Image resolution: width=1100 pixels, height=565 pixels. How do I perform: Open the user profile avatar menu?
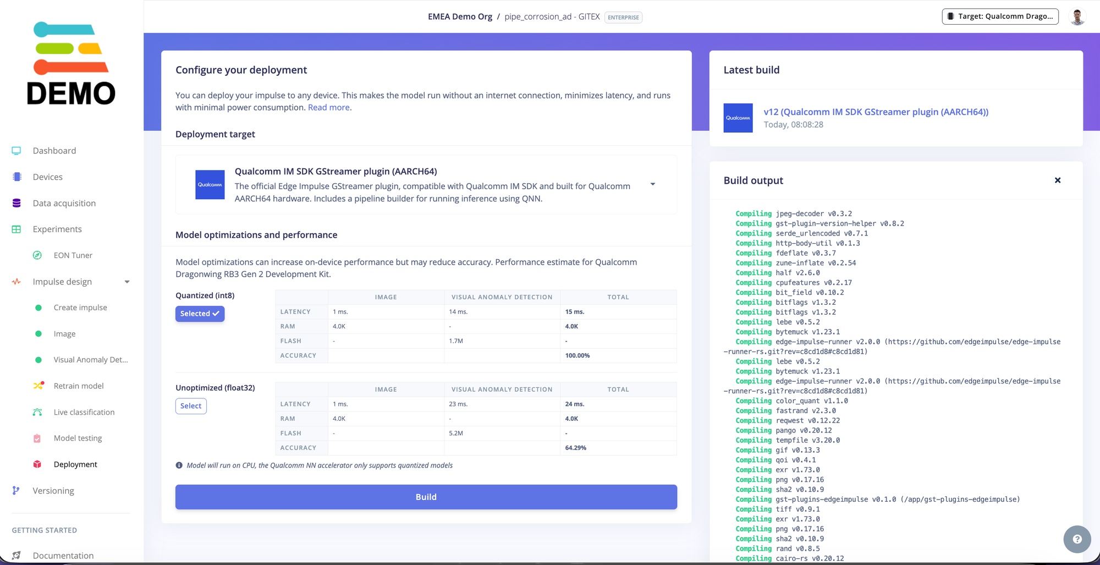click(x=1077, y=17)
